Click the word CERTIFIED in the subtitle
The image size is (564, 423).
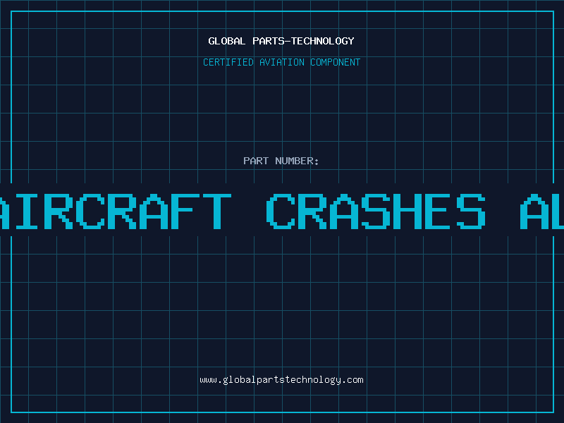(x=228, y=62)
